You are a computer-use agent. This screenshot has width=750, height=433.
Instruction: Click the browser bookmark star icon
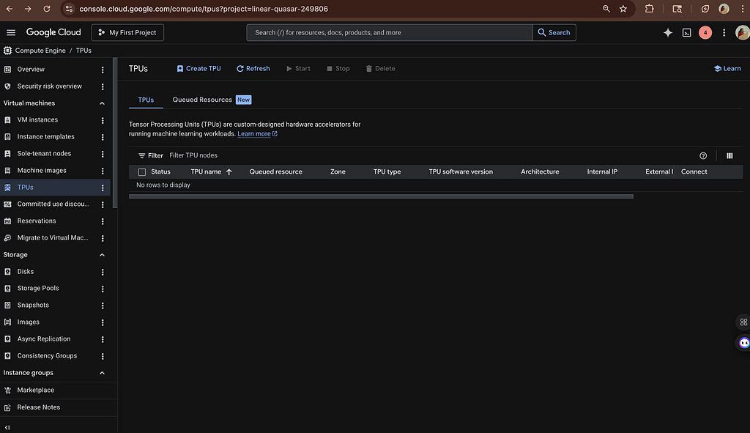pyautogui.click(x=623, y=9)
